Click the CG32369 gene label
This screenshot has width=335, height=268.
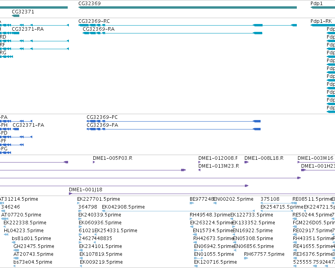point(89,4)
